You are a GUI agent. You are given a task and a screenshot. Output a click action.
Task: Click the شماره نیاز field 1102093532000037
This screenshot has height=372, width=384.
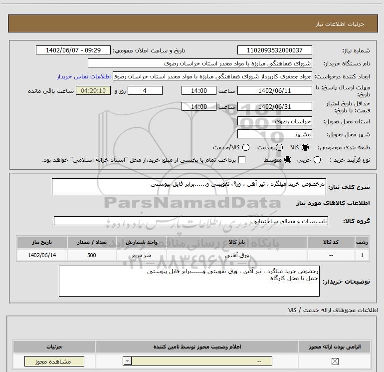coord(274,50)
